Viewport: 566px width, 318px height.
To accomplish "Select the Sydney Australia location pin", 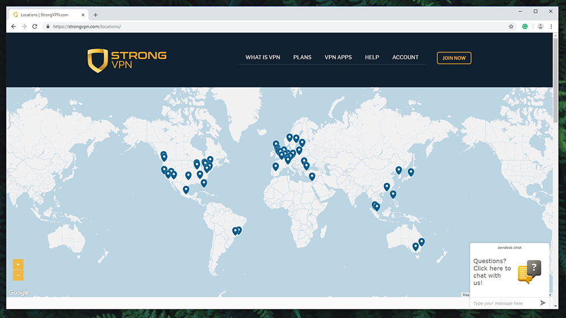I will click(421, 242).
